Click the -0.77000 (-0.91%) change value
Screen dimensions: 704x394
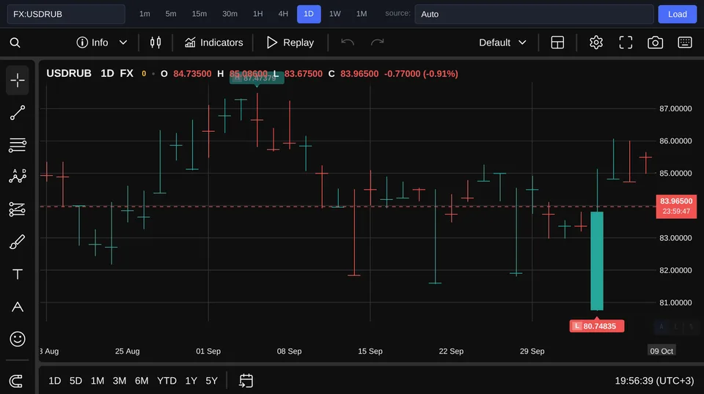point(421,73)
